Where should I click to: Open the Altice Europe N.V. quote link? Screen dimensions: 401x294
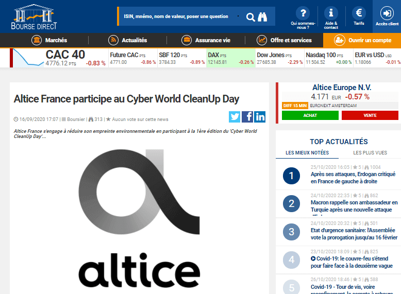342,88
